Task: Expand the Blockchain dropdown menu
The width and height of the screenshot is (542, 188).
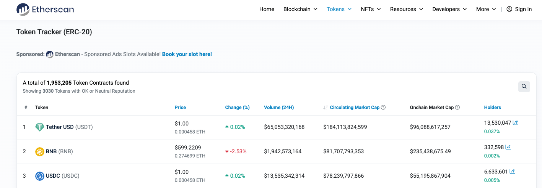Action: point(300,9)
